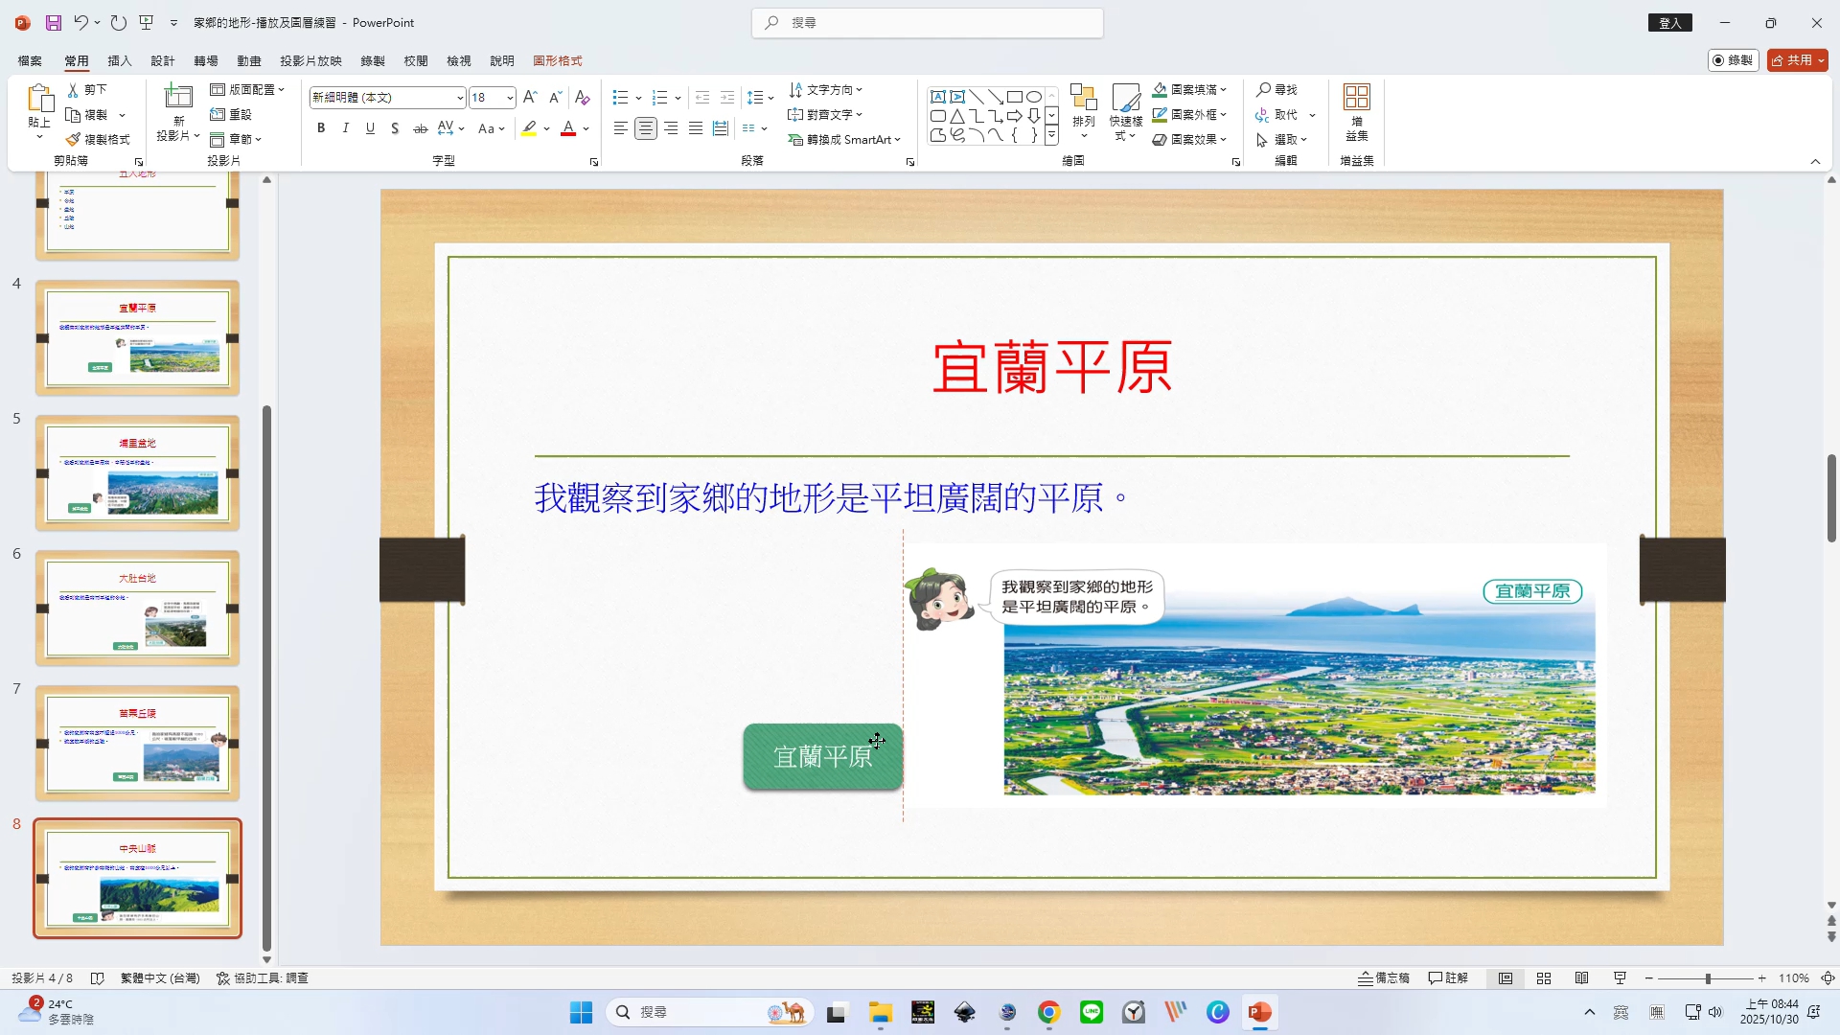
Task: Adjust the zoom level slider
Action: click(x=1708, y=978)
